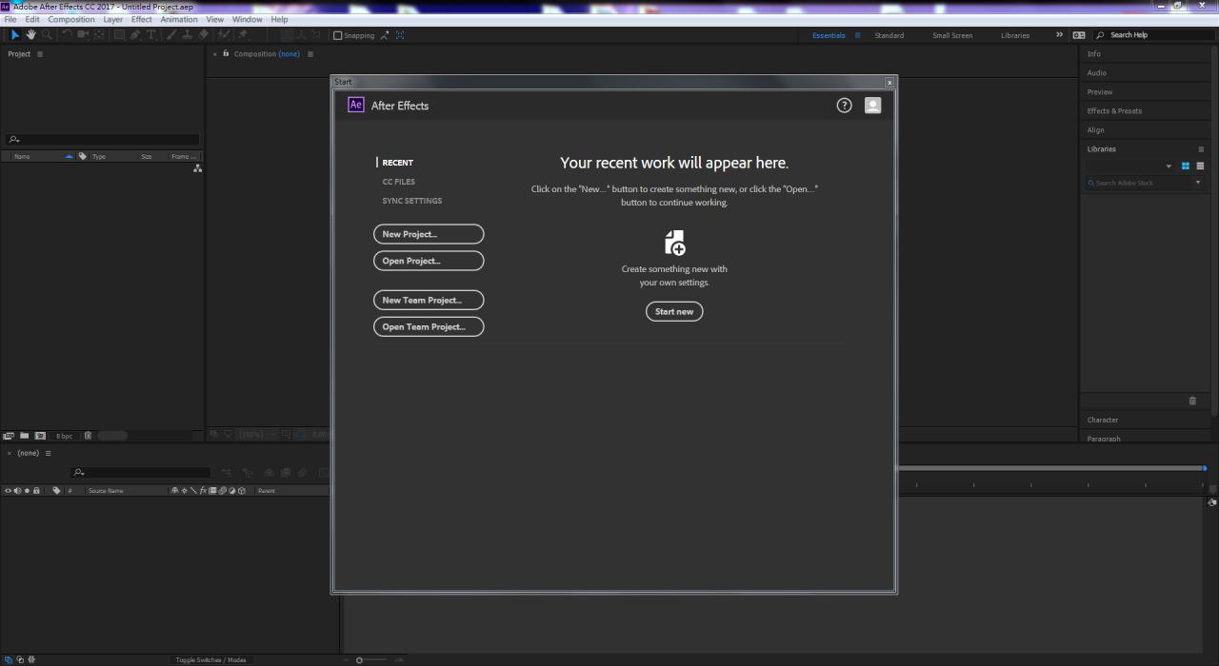Screen dimensions: 1219x666
Task: Switch to the Standard workspace
Action: [x=889, y=35]
